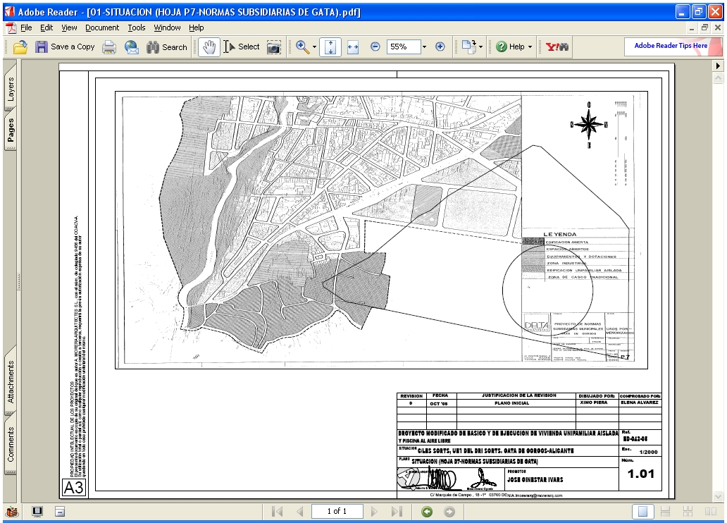
Task: Click the green Previous View arrow
Action: coord(427,511)
